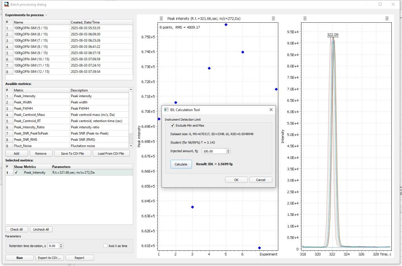The width and height of the screenshot is (402, 266).
Task: Click the Batch processing dialog app icon
Action: coord(7,4)
